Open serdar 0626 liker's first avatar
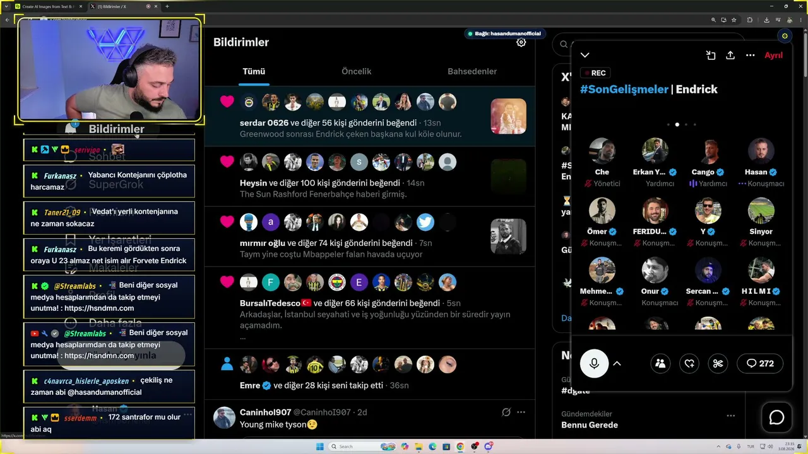 pyautogui.click(x=249, y=102)
